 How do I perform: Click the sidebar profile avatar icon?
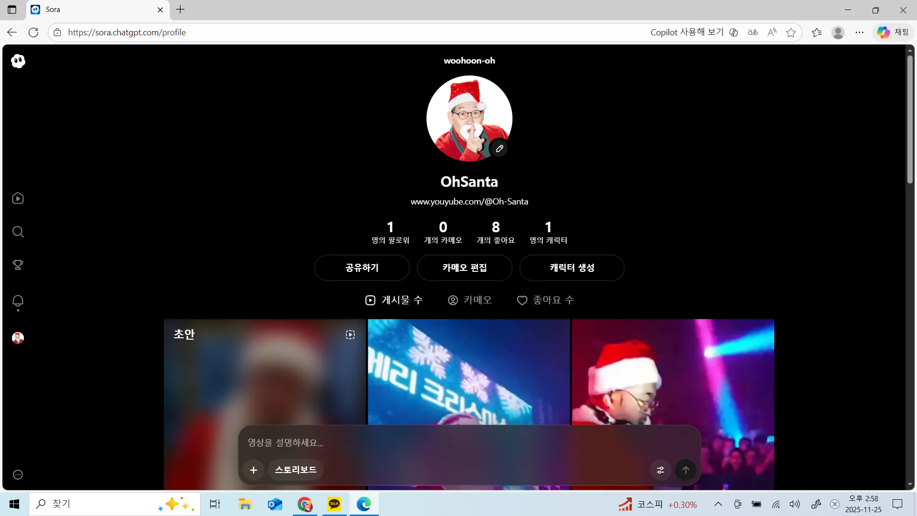[x=18, y=338]
